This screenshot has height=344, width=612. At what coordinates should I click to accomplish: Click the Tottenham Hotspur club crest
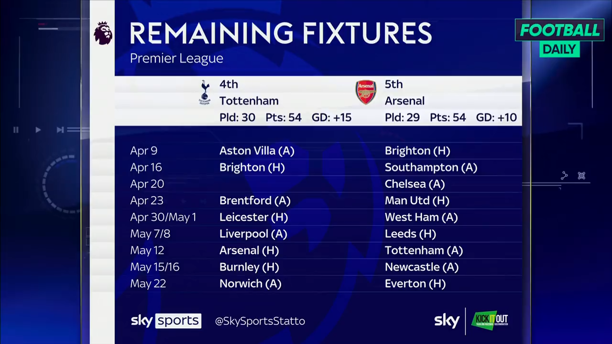coord(205,92)
